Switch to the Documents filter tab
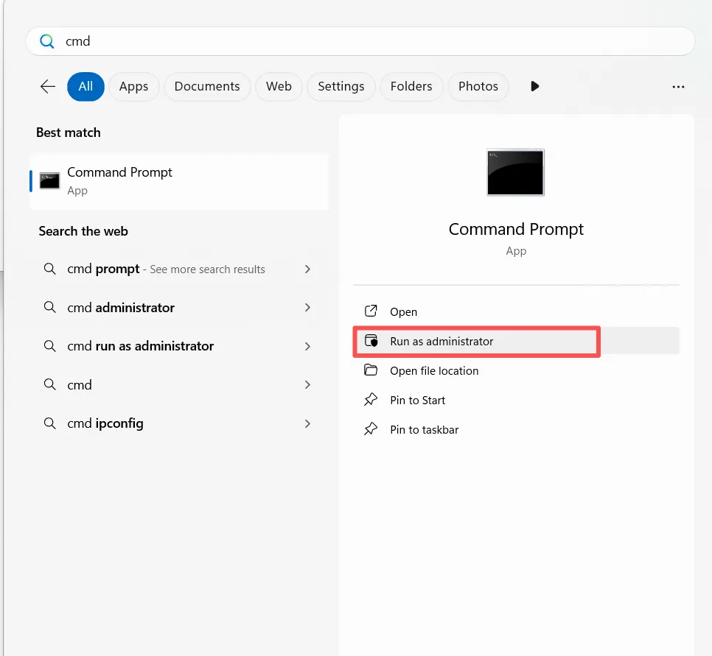The height and width of the screenshot is (656, 712). [207, 86]
